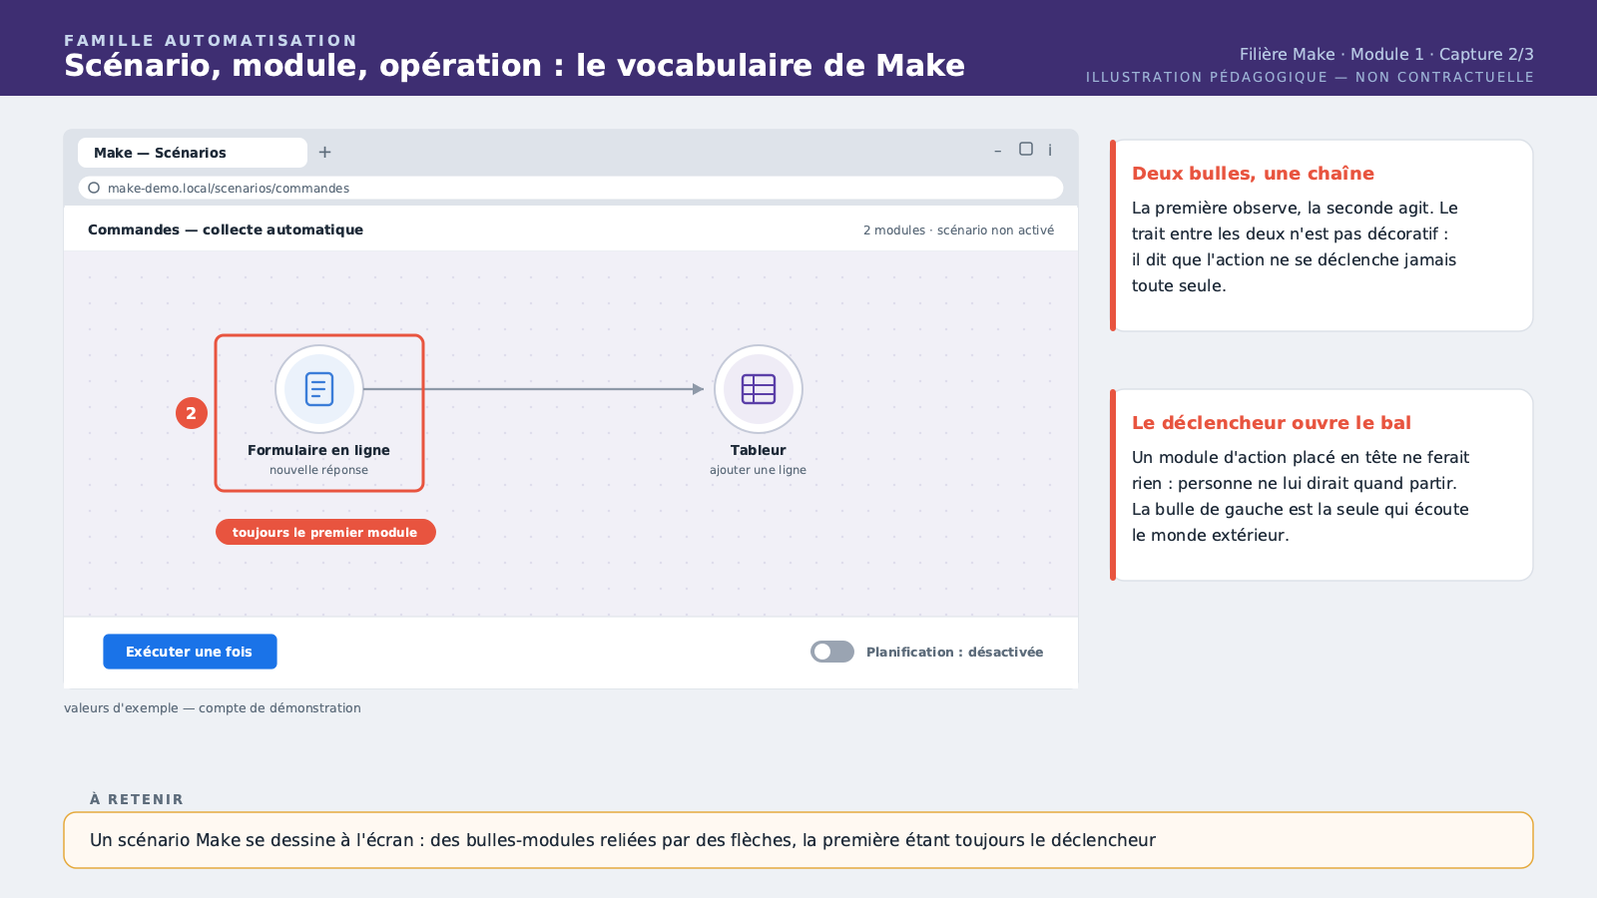This screenshot has width=1597, height=898.
Task: Click the À RETENIR summary box
Action: click(x=798, y=840)
